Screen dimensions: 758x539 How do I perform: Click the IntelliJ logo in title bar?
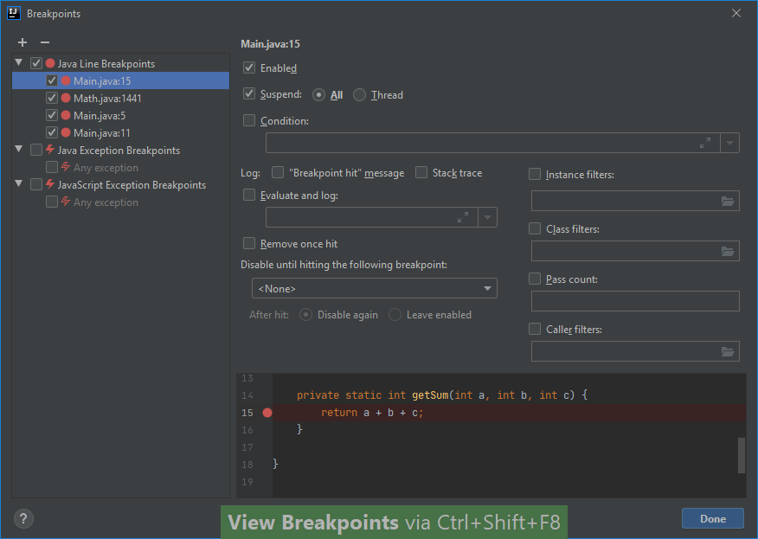tap(14, 13)
